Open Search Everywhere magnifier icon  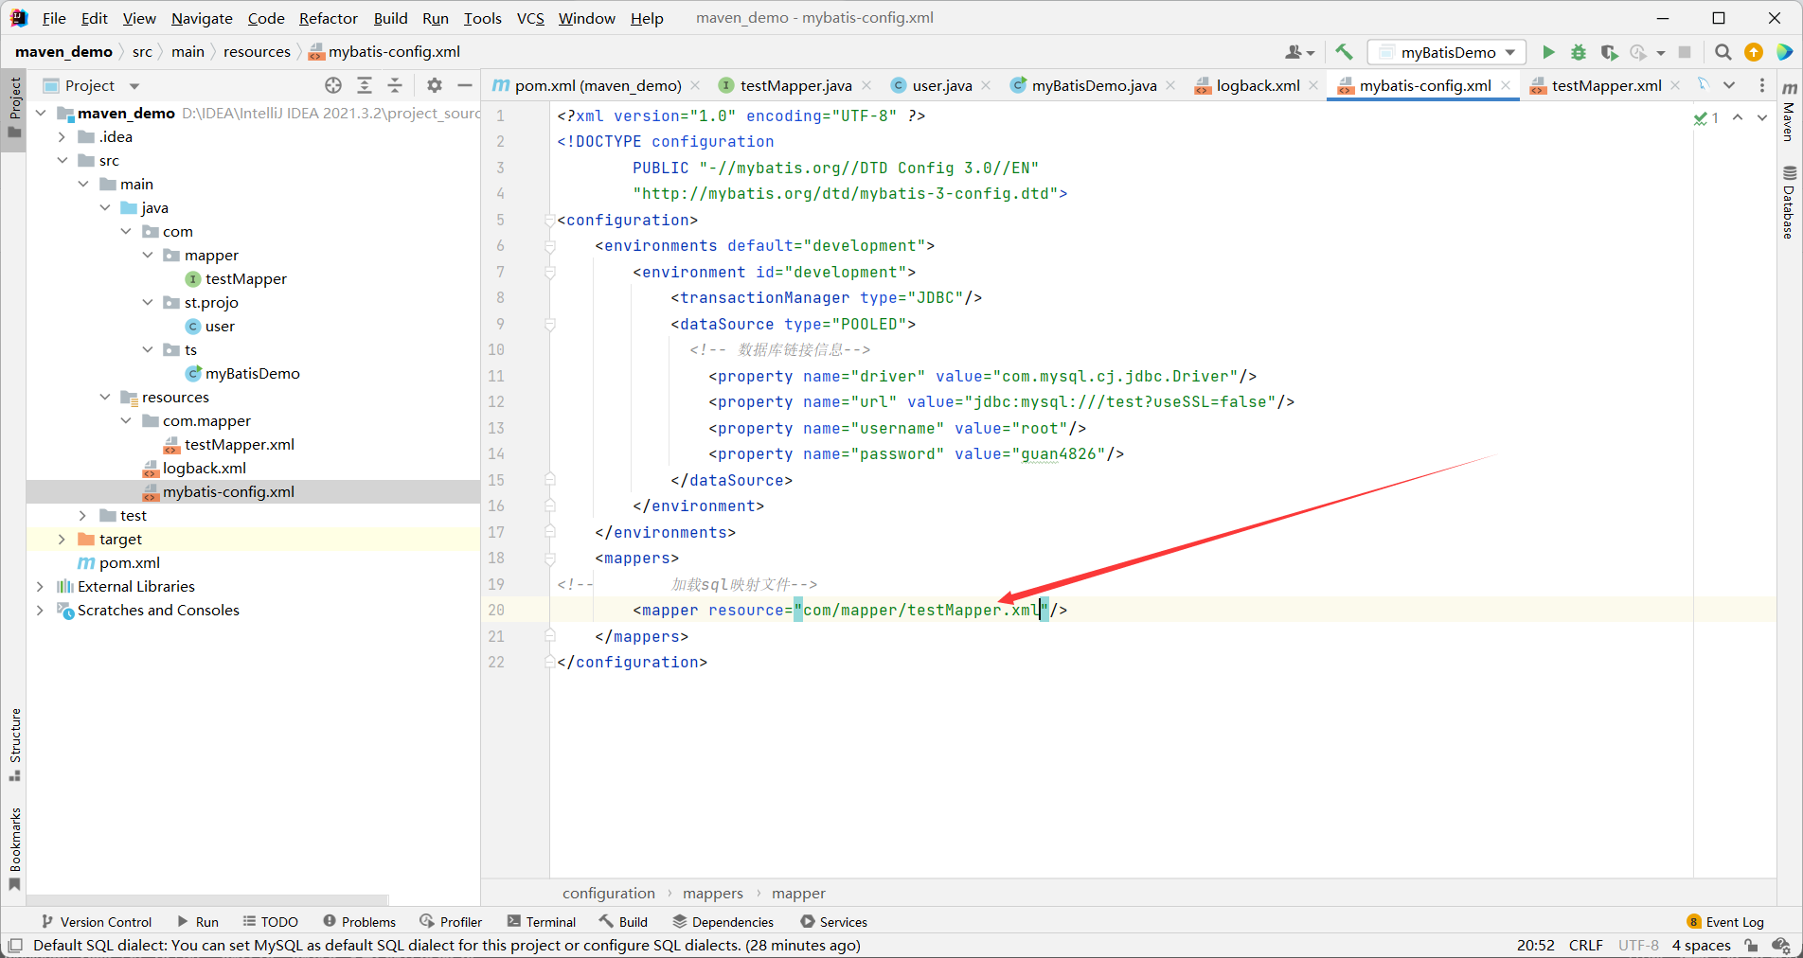1723,52
